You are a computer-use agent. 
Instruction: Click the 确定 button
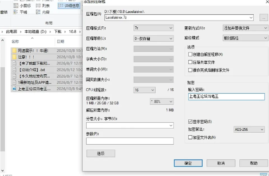(x=188, y=163)
